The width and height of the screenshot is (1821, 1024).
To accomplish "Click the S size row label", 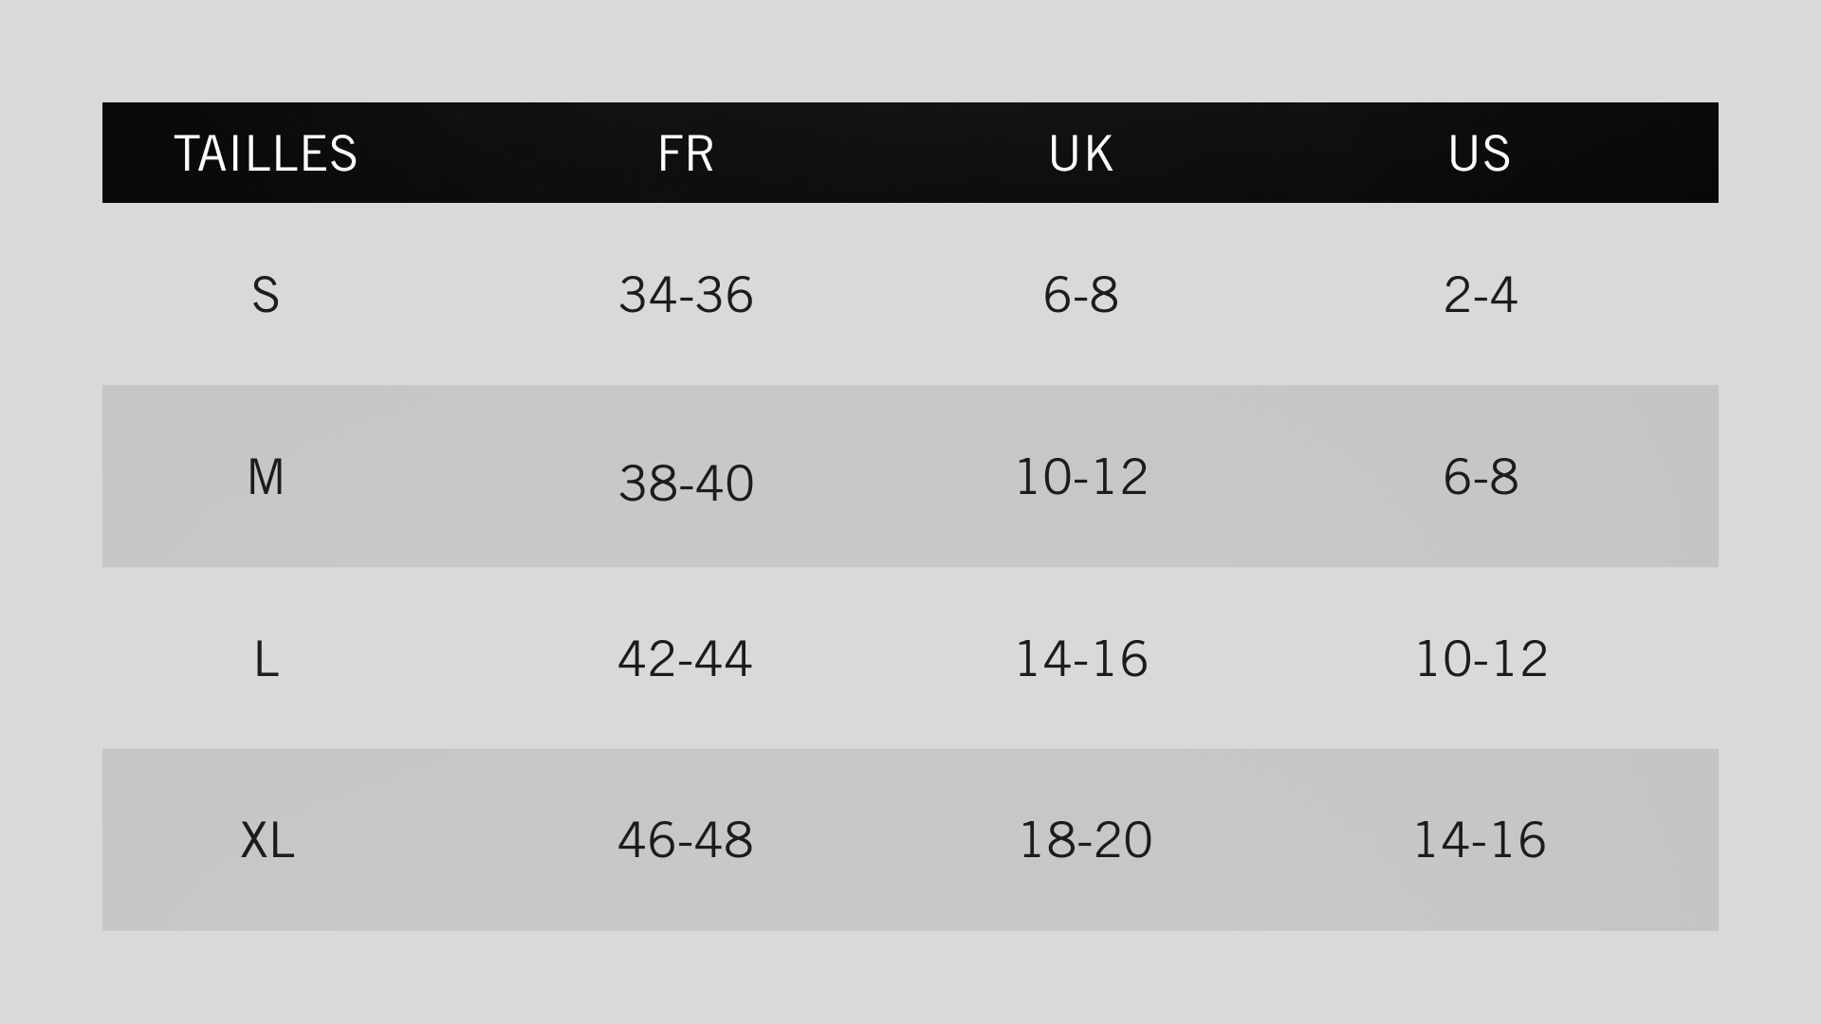I will [266, 295].
